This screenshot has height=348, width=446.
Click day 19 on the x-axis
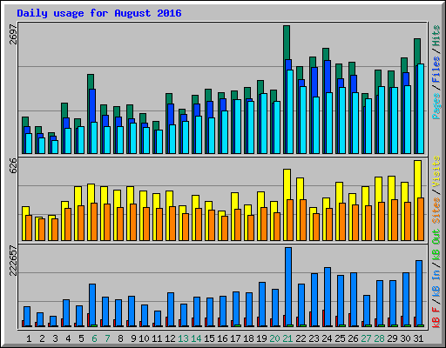[261, 338]
